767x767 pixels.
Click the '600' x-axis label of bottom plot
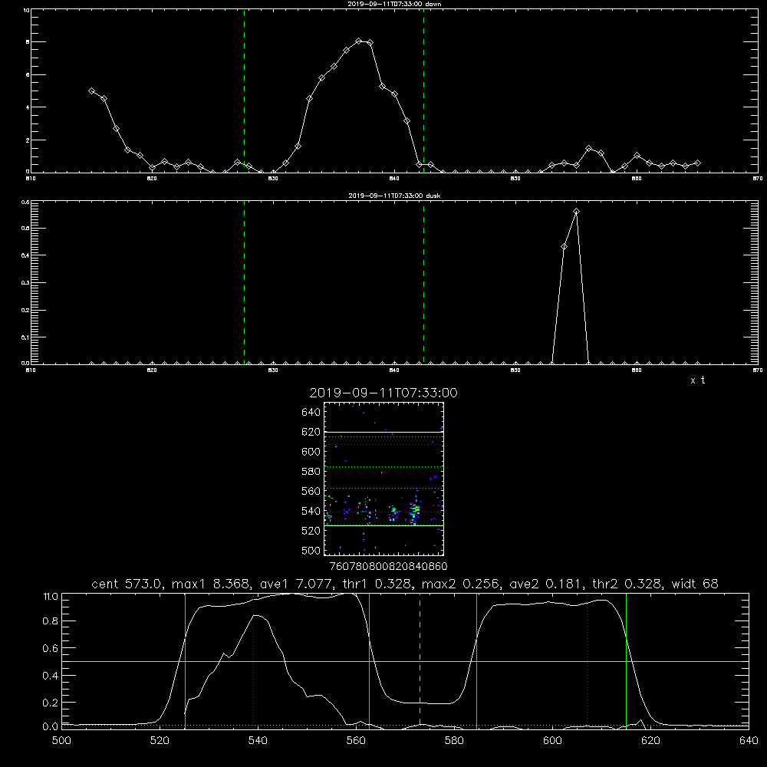tap(552, 740)
